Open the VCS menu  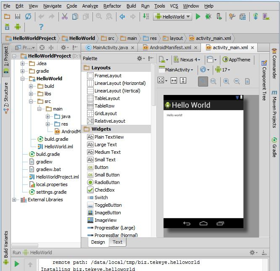click(174, 6)
